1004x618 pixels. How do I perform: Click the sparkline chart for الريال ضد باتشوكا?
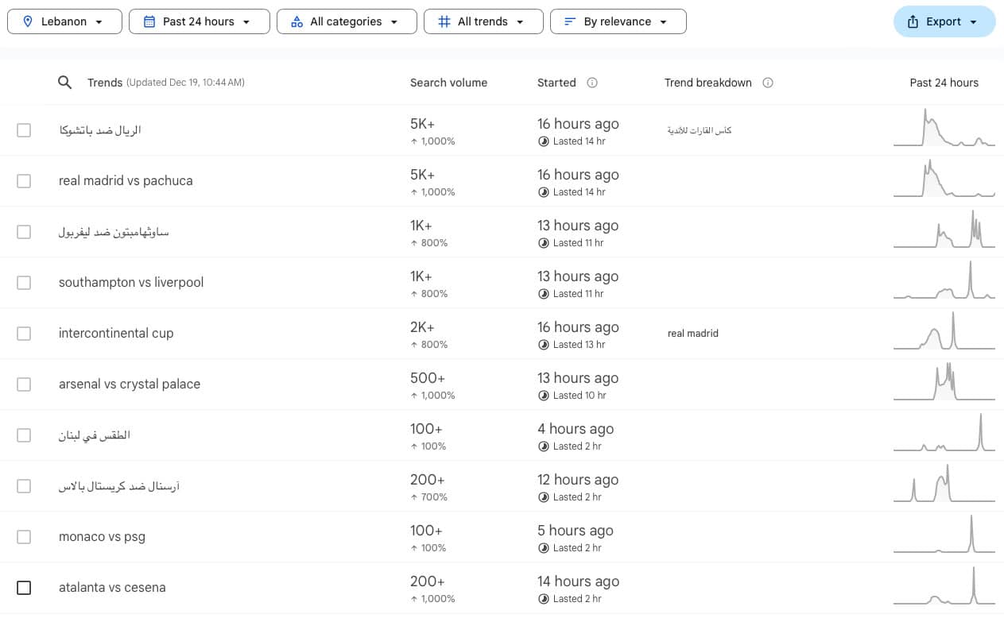[944, 127]
